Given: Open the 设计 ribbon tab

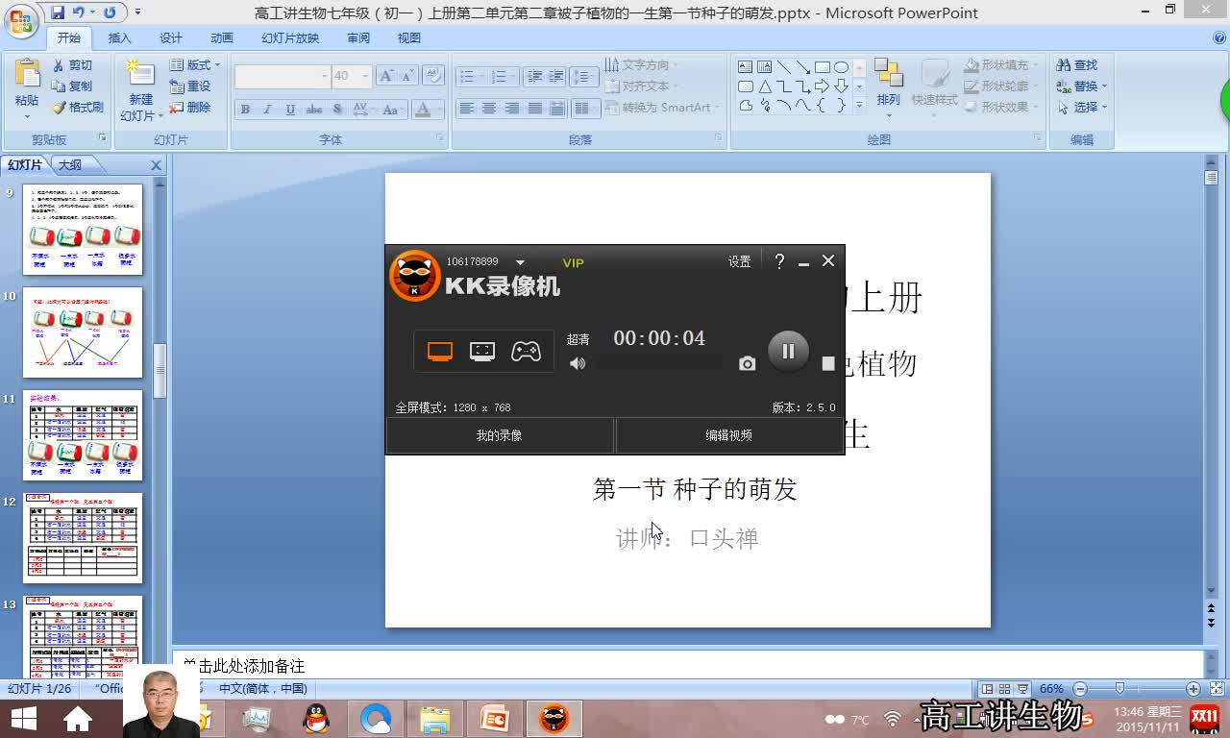Looking at the screenshot, I should point(170,37).
